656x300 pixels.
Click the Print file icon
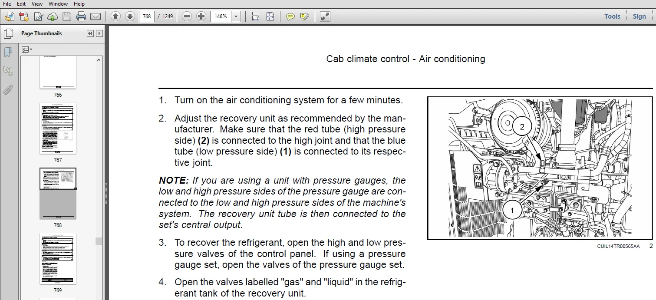81,16
